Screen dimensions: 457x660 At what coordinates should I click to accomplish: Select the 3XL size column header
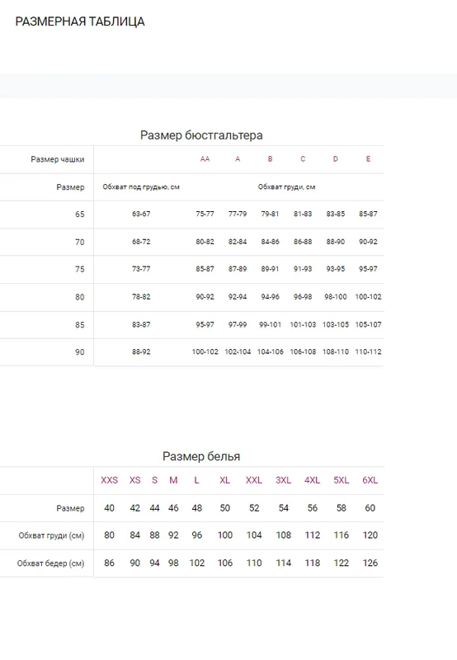pos(284,480)
